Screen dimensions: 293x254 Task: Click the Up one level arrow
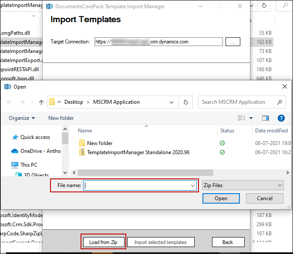tap(41, 102)
